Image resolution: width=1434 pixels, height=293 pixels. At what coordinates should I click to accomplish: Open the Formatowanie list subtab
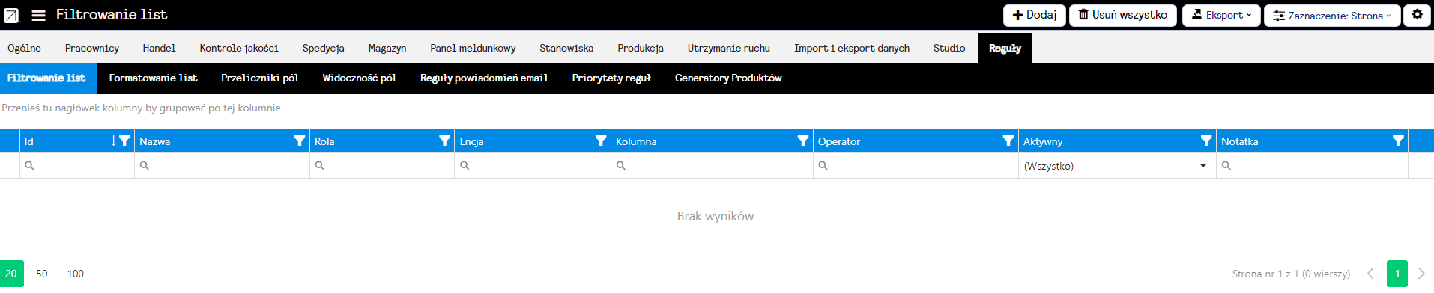[153, 78]
